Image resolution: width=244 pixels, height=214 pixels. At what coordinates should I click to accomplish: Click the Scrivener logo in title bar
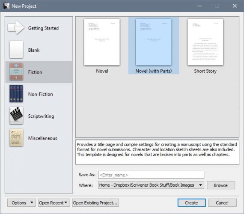(x=6, y=6)
